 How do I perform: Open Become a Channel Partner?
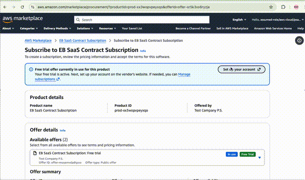tap(193, 29)
